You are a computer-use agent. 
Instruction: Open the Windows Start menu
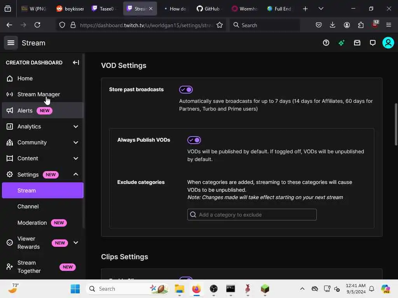75,289
